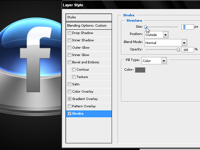Open the Fill Type dropdown arrow
200x150 pixels.
pyautogui.click(x=164, y=61)
